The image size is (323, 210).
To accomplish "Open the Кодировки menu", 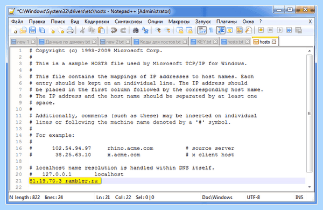I will coord(96,22).
